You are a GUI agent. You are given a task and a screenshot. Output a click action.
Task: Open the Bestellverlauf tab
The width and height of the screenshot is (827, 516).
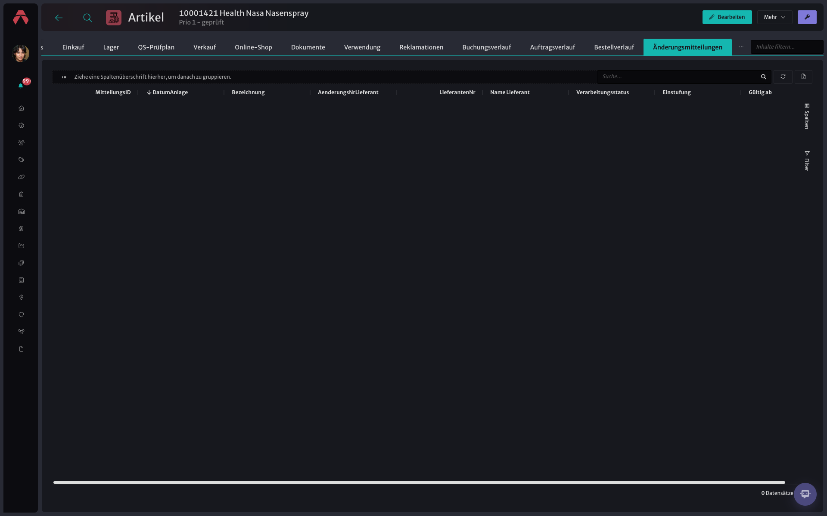tap(614, 47)
